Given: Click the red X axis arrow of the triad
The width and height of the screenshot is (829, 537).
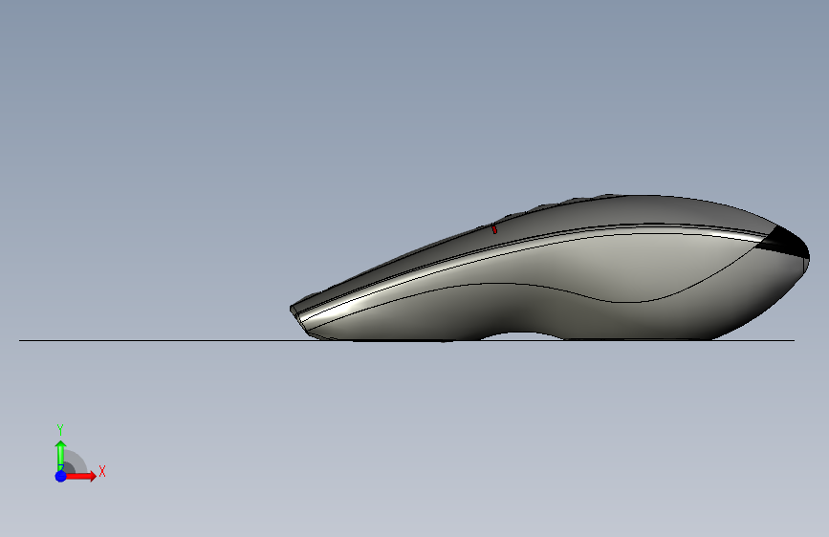Looking at the screenshot, I should pyautogui.click(x=80, y=476).
